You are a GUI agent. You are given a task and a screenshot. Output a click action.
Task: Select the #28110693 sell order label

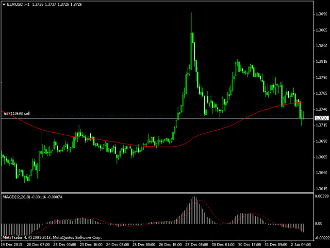[x=16, y=113]
